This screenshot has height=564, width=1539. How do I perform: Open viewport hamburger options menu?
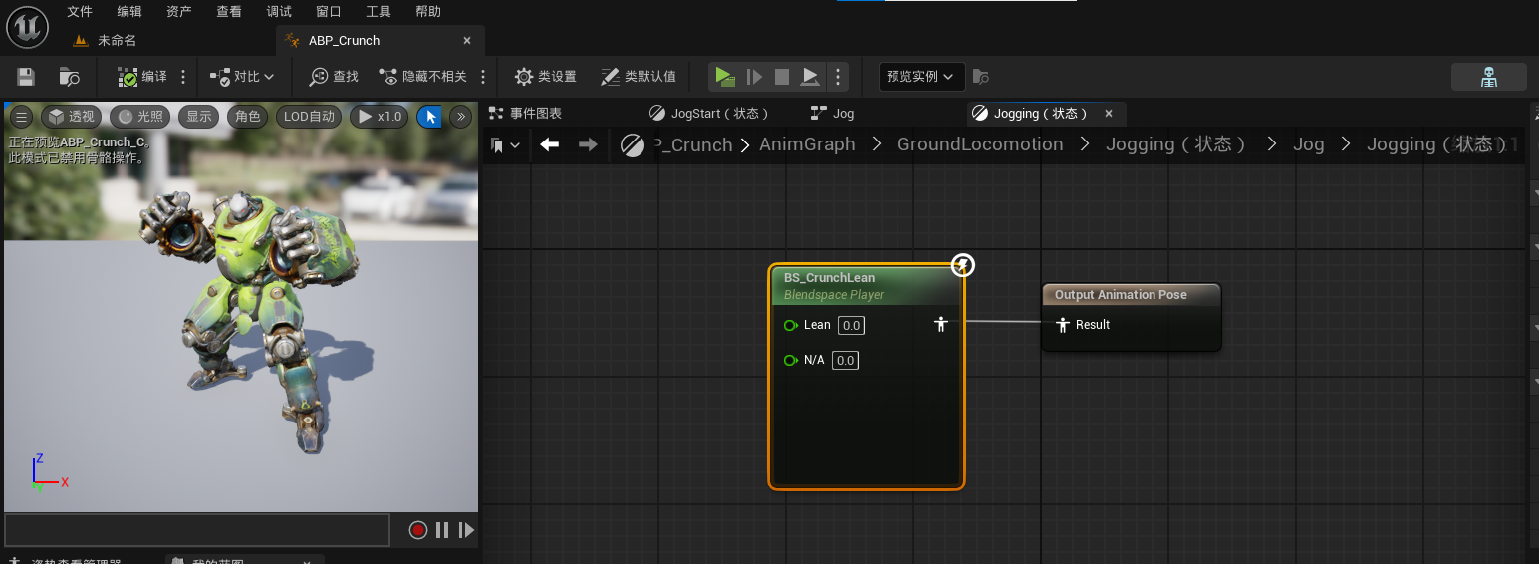click(21, 117)
